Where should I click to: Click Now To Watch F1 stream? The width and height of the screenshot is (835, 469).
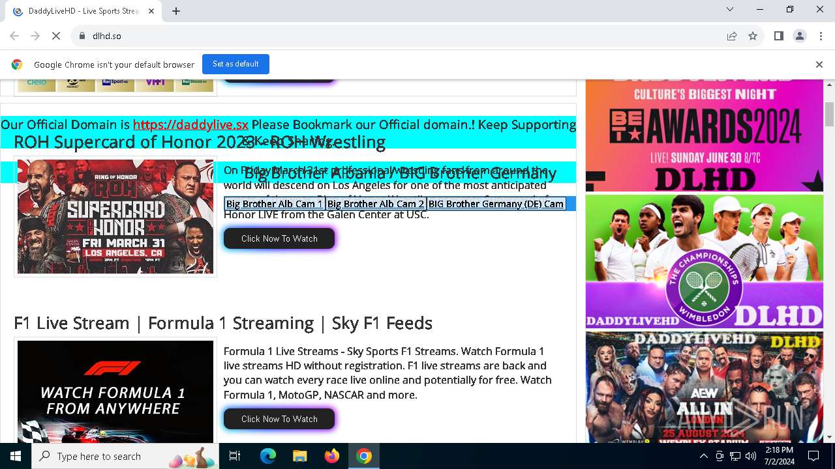(279, 419)
